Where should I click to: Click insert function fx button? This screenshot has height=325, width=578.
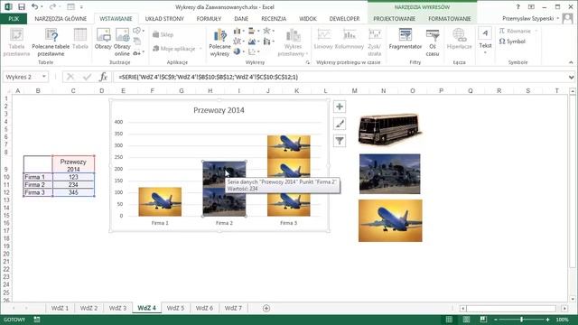point(103,77)
